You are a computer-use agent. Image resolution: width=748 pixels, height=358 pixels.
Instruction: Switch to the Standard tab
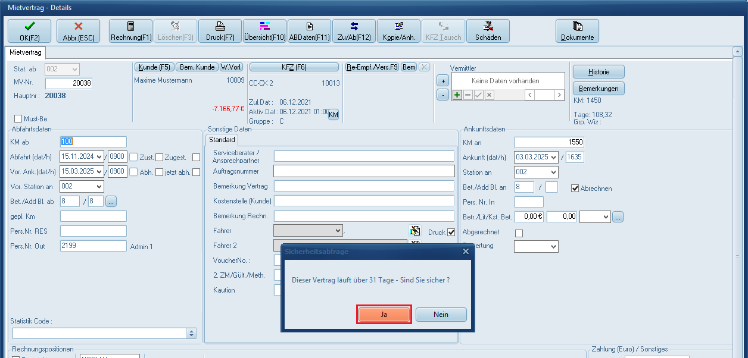222,140
